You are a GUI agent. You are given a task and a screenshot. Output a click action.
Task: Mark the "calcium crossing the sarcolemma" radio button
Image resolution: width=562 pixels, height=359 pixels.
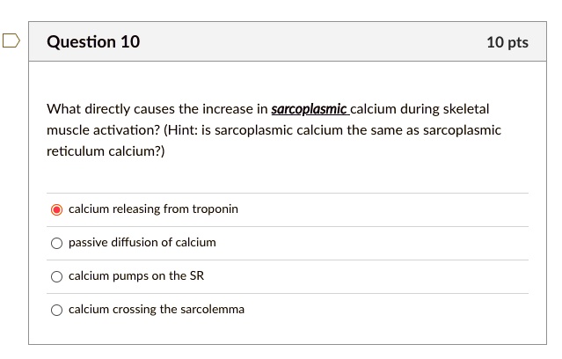coord(57,310)
